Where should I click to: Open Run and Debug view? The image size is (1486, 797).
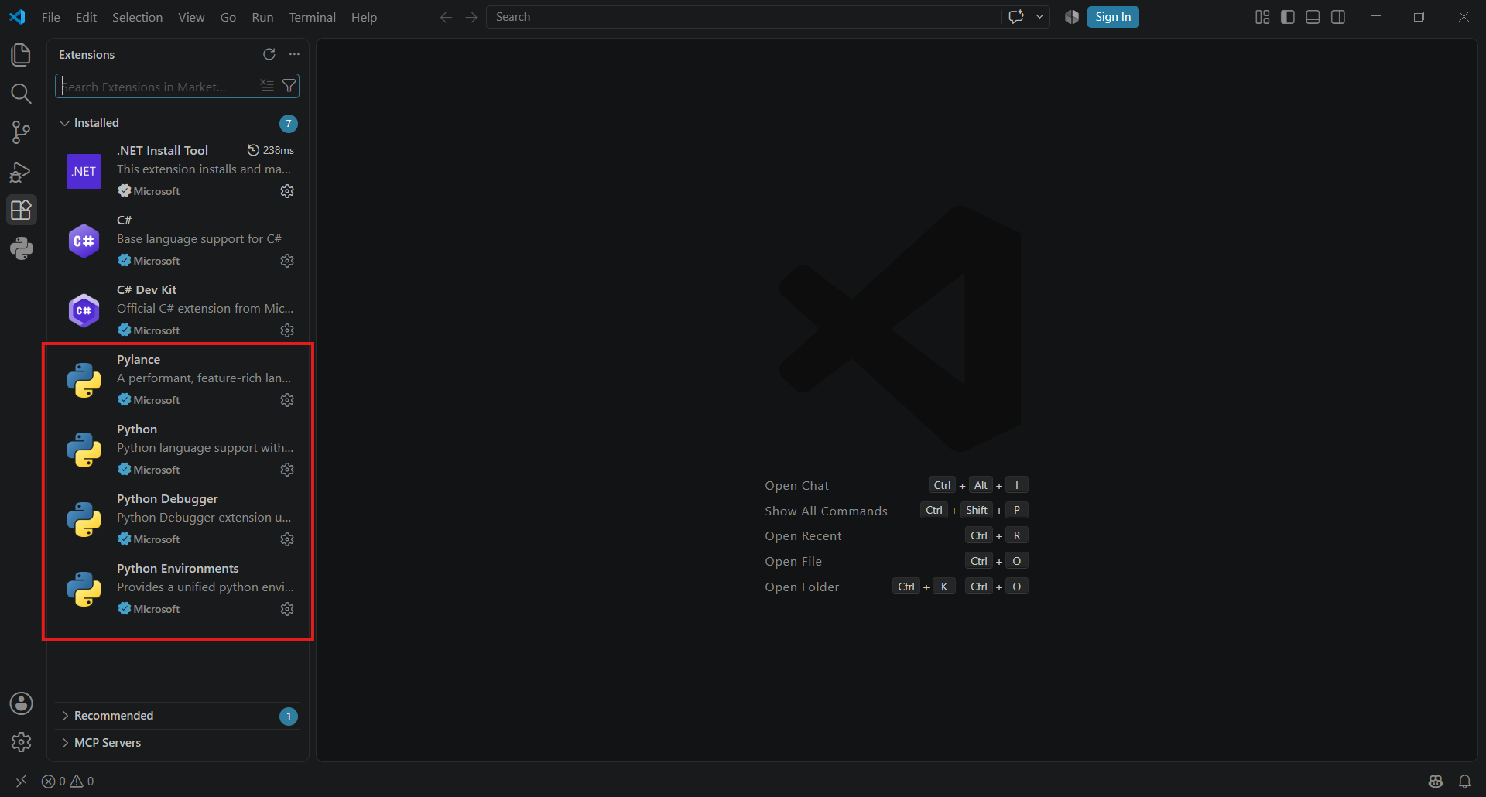[21, 171]
